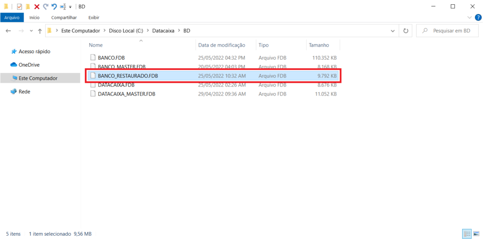Open recent locations dropdown beside navigation arrows
The width and height of the screenshot is (483, 239).
point(31,31)
